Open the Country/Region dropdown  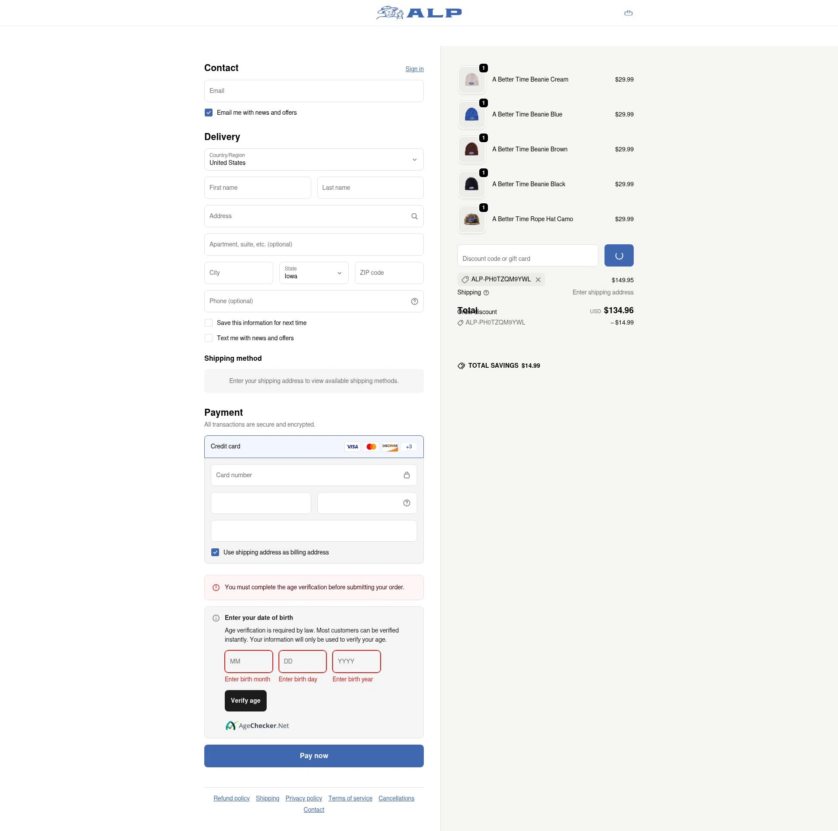point(314,160)
